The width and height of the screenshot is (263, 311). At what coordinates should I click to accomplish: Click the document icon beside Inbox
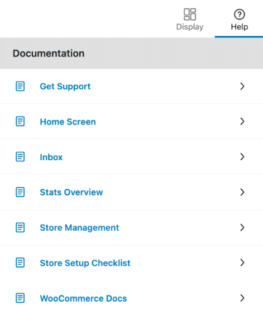20,157
